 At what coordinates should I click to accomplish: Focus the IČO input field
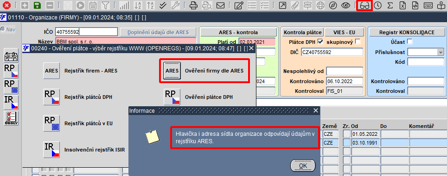86,31
